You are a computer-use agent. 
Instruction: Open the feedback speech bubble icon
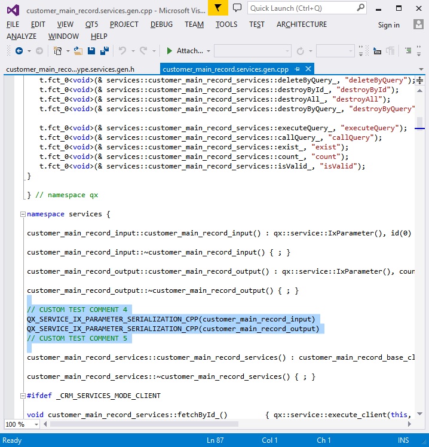237,8
